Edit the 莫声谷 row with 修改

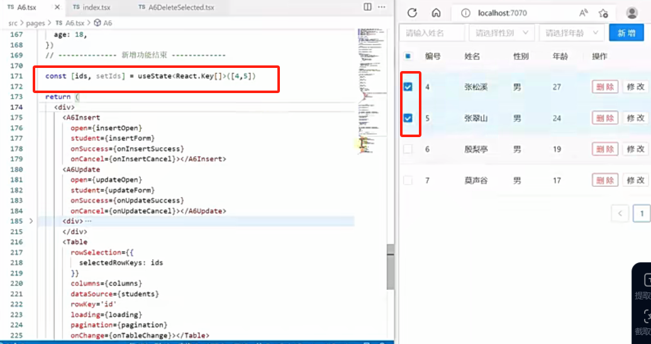pyautogui.click(x=636, y=180)
